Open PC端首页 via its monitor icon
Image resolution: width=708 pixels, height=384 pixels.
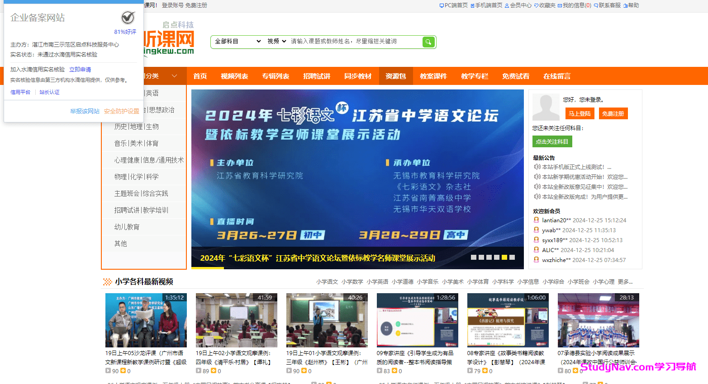(x=442, y=5)
